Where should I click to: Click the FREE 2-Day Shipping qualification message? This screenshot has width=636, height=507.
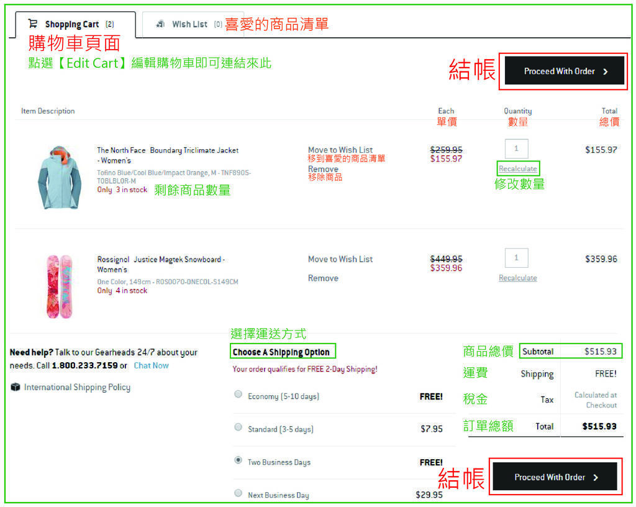[305, 369]
